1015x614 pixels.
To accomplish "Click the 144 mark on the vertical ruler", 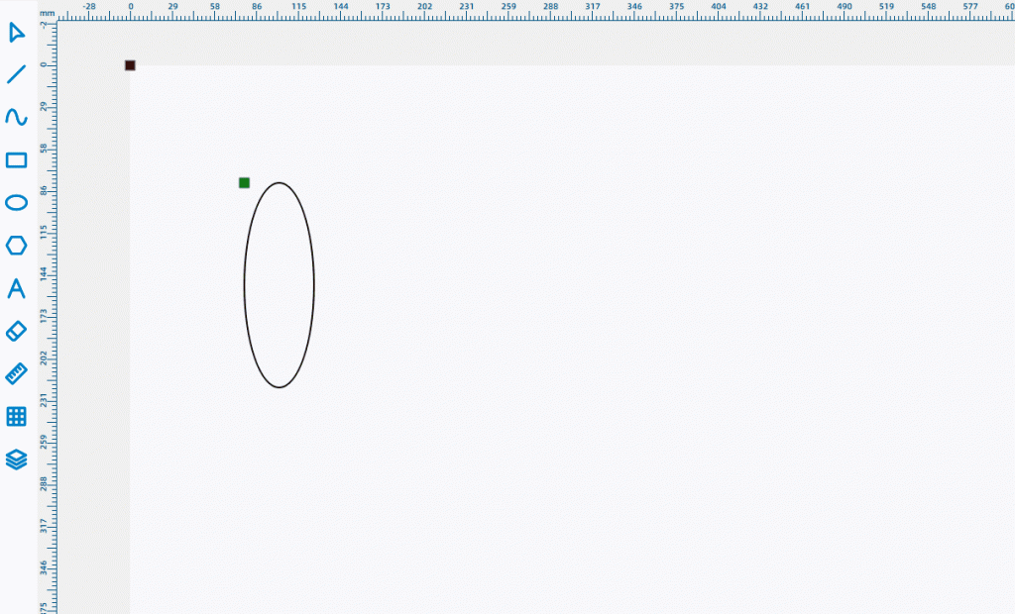I will coord(44,272).
